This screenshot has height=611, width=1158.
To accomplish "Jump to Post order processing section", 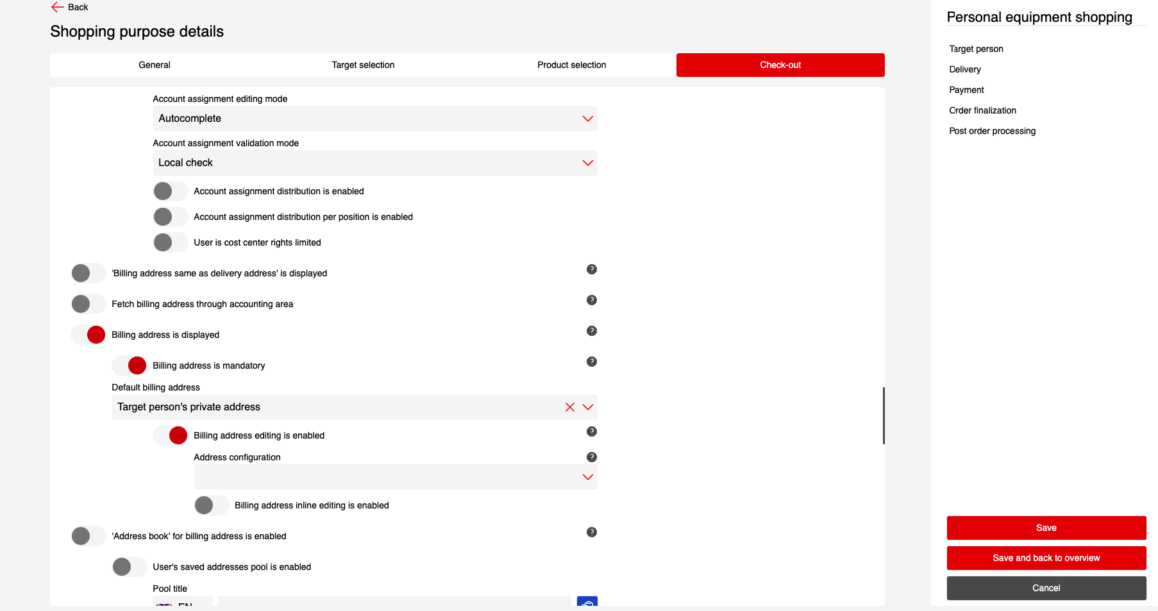I will pos(992,131).
